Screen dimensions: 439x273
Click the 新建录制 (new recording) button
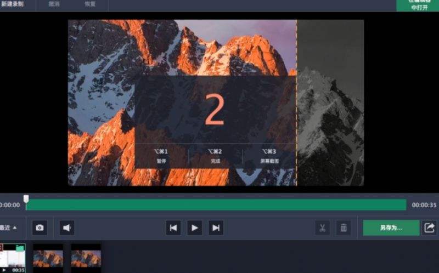(x=13, y=4)
